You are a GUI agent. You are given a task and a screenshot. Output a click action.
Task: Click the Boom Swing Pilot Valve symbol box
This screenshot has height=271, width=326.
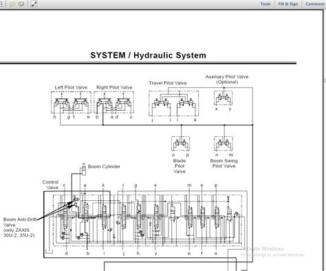click(x=224, y=144)
